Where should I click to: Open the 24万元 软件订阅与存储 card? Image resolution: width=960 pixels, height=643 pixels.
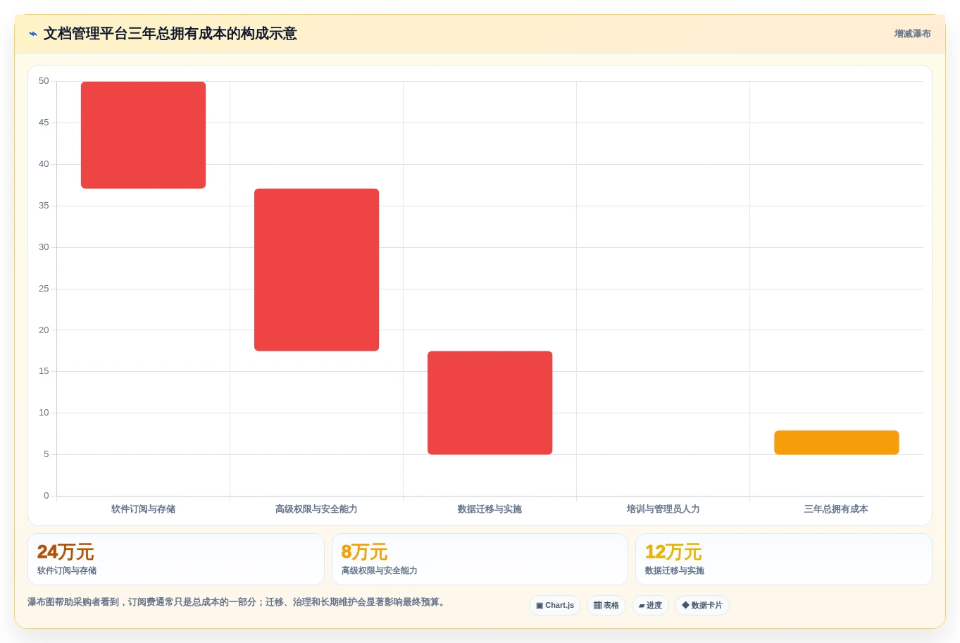(176, 559)
